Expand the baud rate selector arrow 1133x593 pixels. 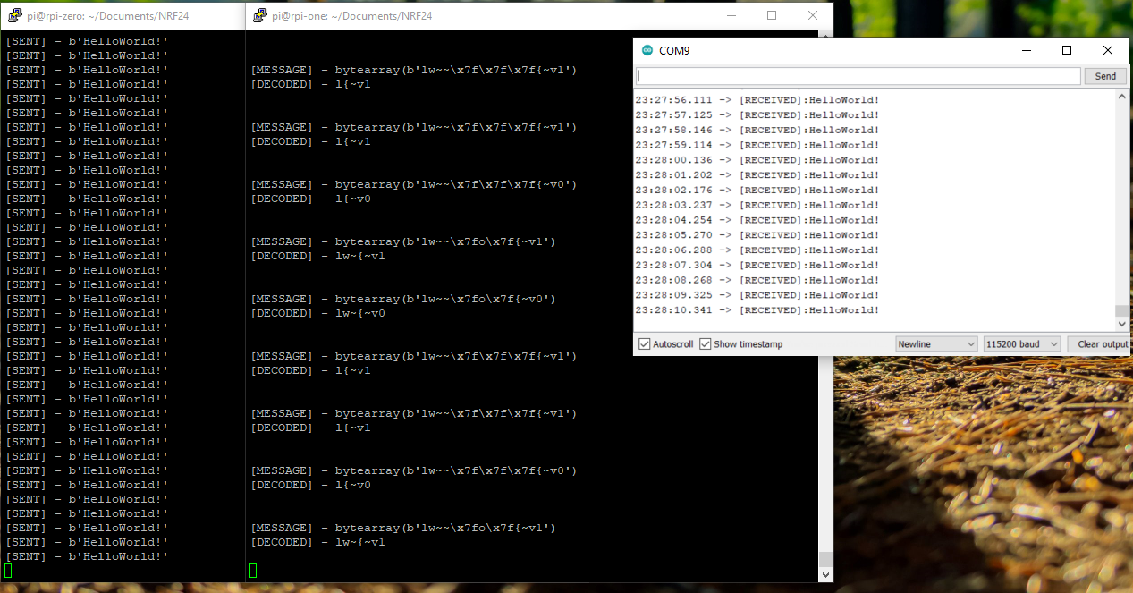1053,343
